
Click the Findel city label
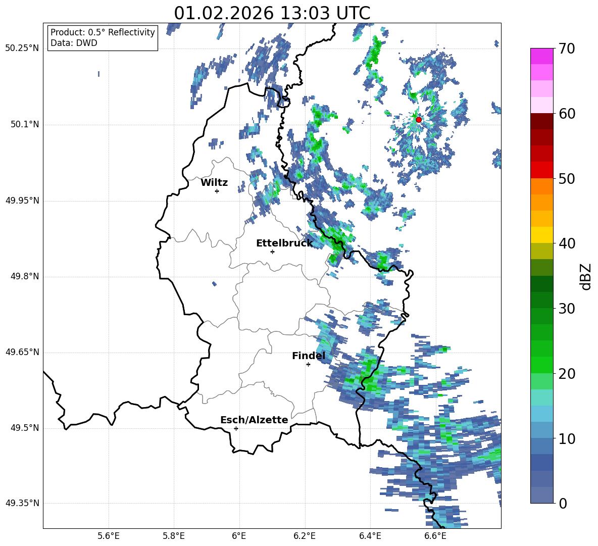(309, 356)
